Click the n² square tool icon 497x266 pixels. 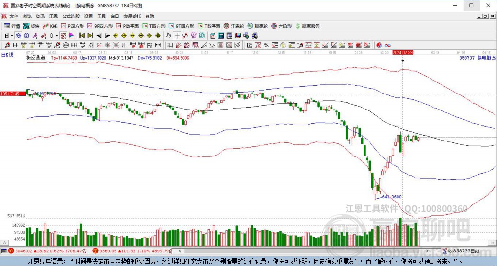tap(83, 45)
